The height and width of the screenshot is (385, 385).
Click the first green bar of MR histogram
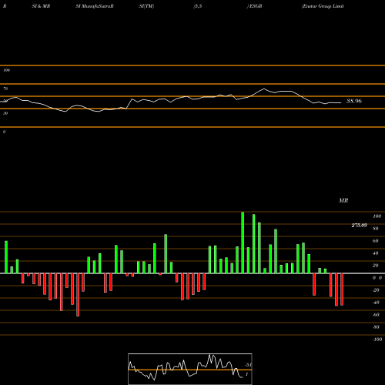(6, 257)
